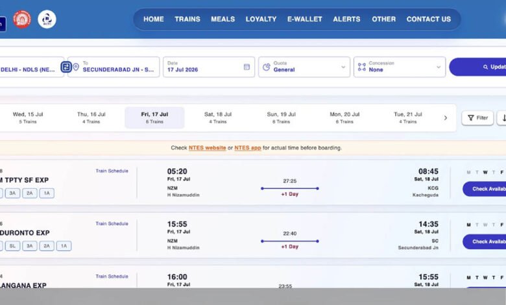Click the 15:55 departure time of DURONTO
The height and width of the screenshot is (305, 506).
(x=177, y=224)
